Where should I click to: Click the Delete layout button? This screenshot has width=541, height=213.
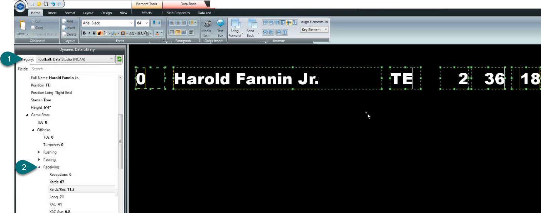[x=69, y=34]
